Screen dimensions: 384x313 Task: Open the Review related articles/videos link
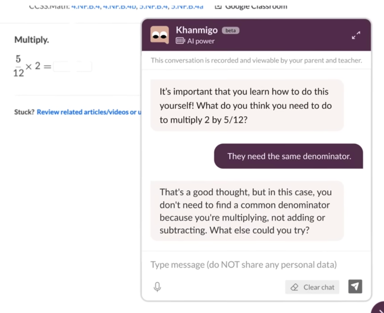click(89, 112)
